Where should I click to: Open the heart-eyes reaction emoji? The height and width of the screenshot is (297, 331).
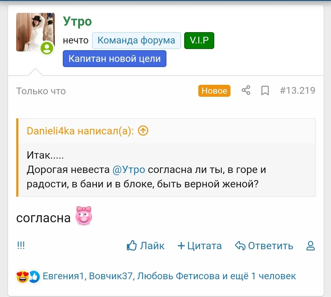coord(23,276)
